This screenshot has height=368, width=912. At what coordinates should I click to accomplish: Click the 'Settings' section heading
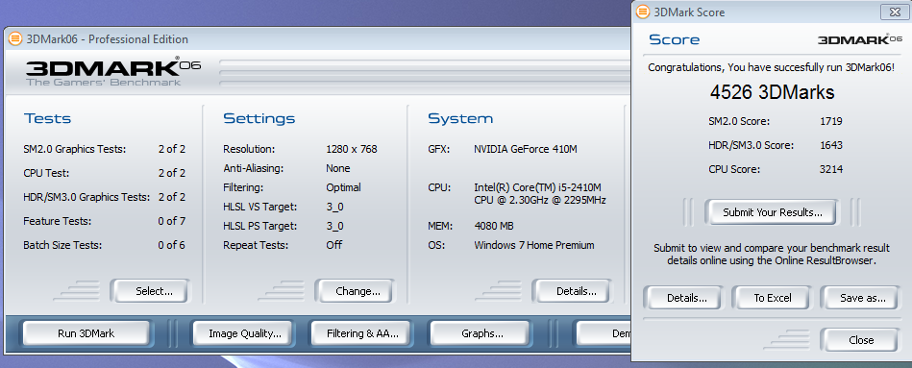click(x=259, y=119)
